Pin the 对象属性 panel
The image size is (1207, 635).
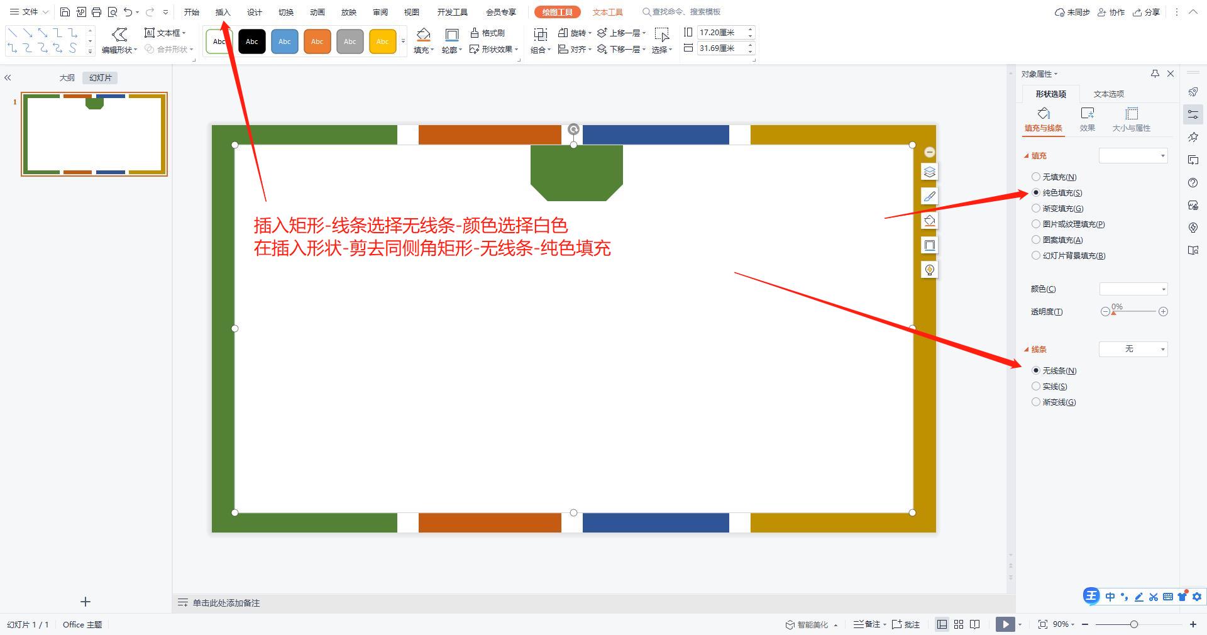(1155, 74)
